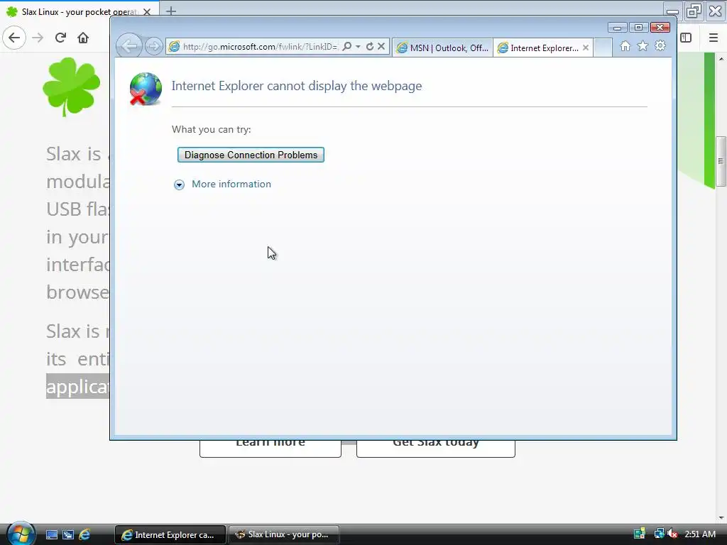Click muted volume tray icon

(673, 534)
